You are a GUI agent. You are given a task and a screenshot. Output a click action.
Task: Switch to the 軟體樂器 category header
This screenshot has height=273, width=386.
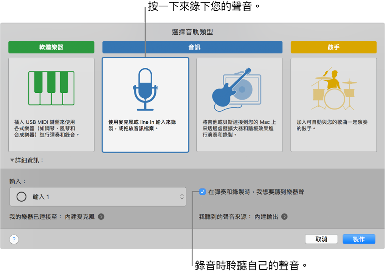51,47
